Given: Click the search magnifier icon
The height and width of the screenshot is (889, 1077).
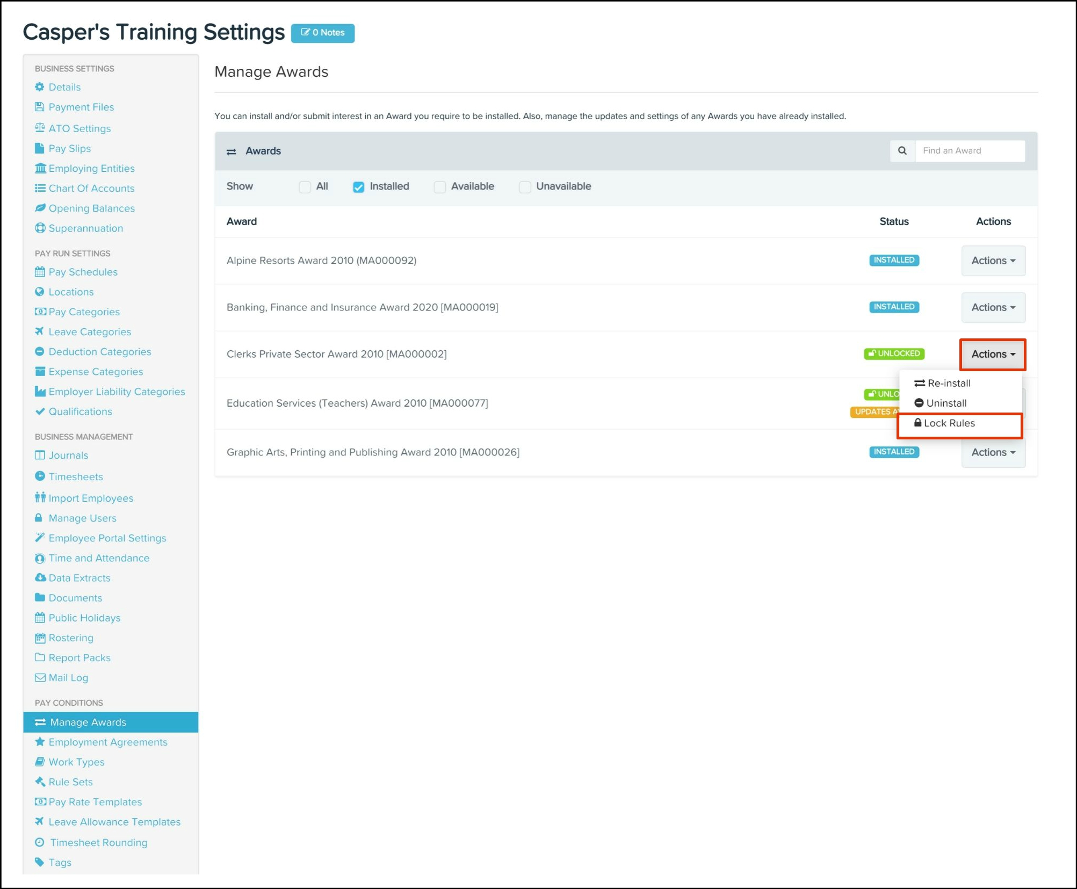Looking at the screenshot, I should tap(902, 151).
